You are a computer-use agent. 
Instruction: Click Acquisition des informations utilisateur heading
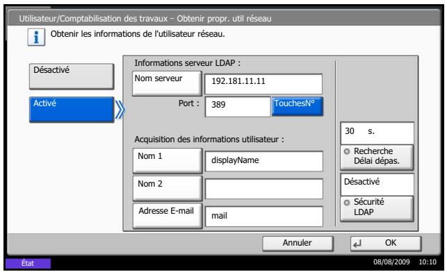(209, 139)
